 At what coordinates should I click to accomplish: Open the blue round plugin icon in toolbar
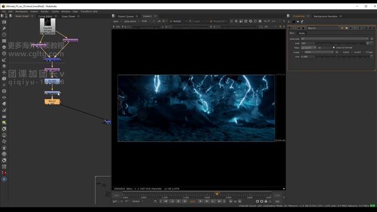4,179
